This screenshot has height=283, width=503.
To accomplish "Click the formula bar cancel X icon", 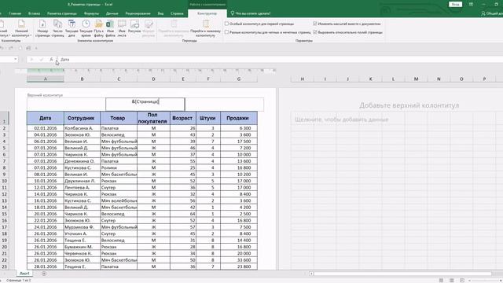I will 31,60.
